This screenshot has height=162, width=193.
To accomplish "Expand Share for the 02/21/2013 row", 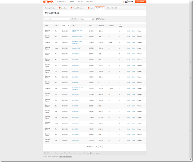I will (x=140, y=54).
